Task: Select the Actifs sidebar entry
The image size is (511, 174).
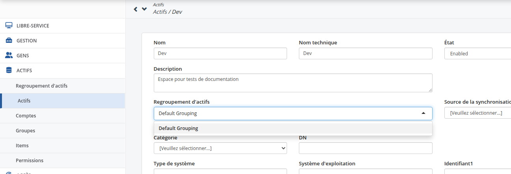Action: click(x=63, y=101)
